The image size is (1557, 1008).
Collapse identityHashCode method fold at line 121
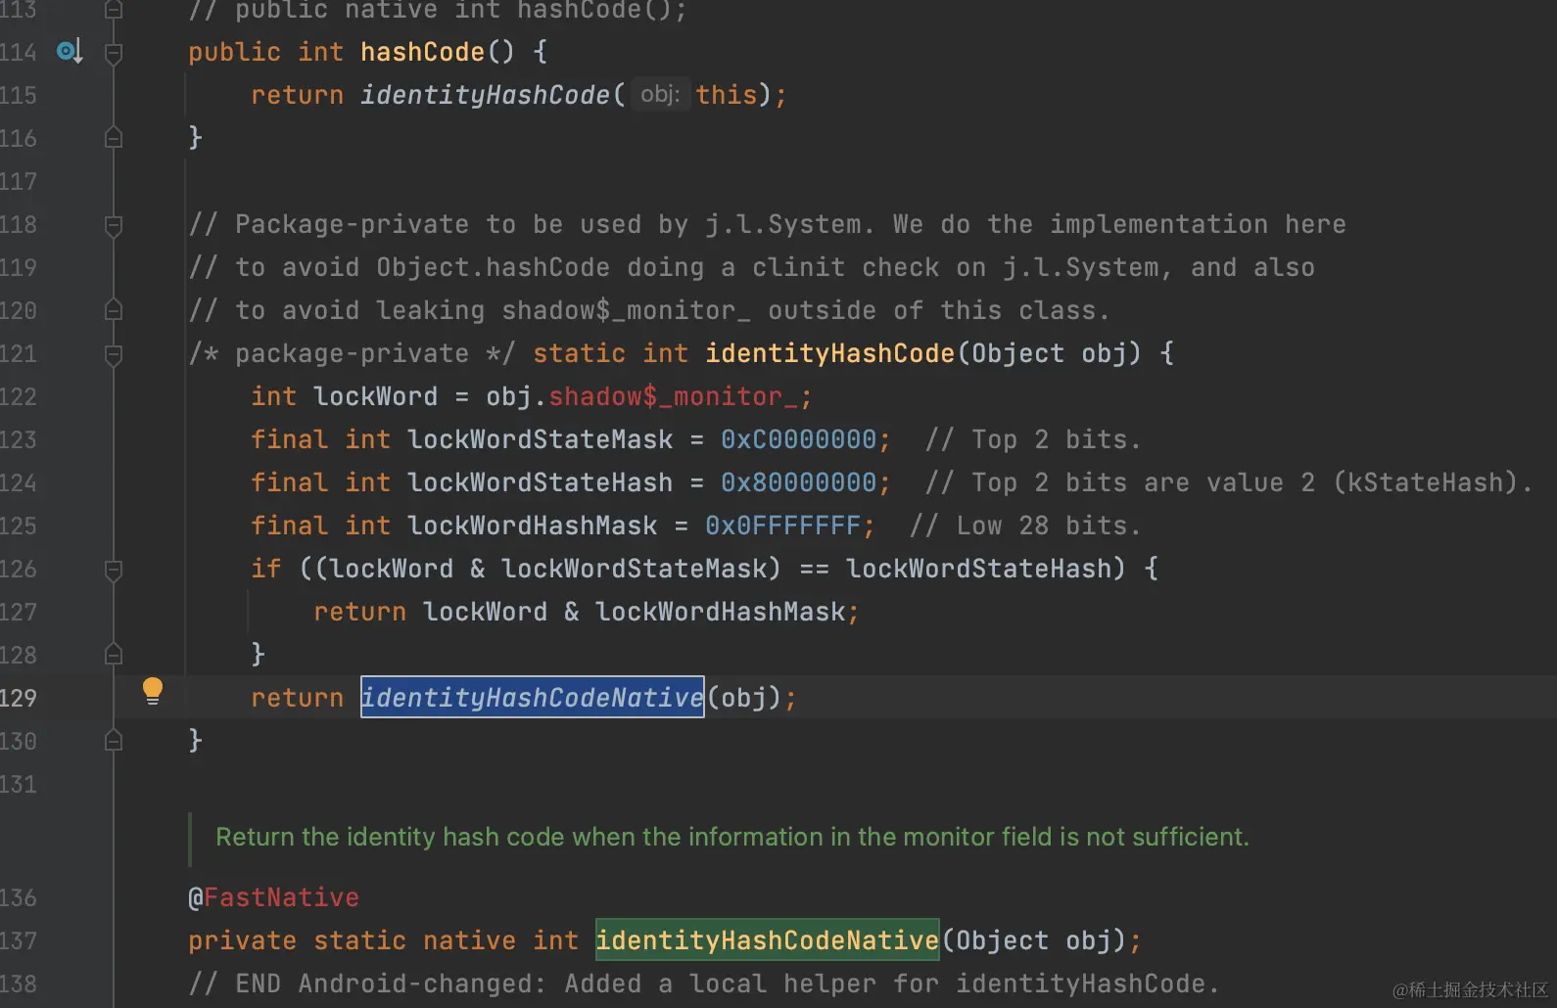point(114,354)
